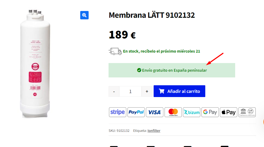Click the quantity input field
This screenshot has height=147, width=264.
[130, 91]
